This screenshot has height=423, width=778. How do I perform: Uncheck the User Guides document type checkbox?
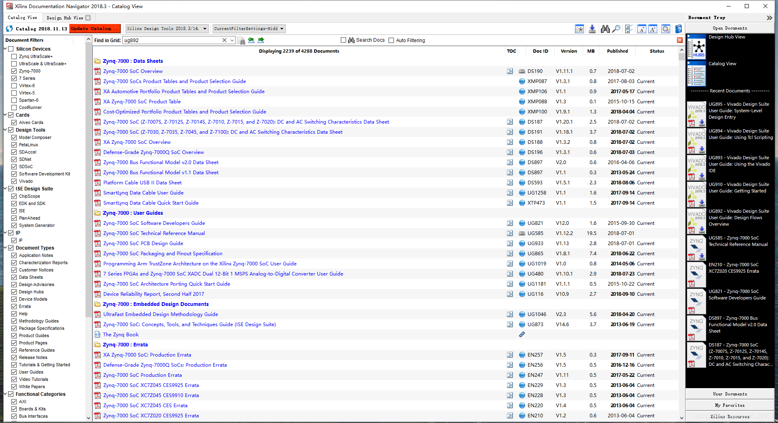click(x=14, y=372)
